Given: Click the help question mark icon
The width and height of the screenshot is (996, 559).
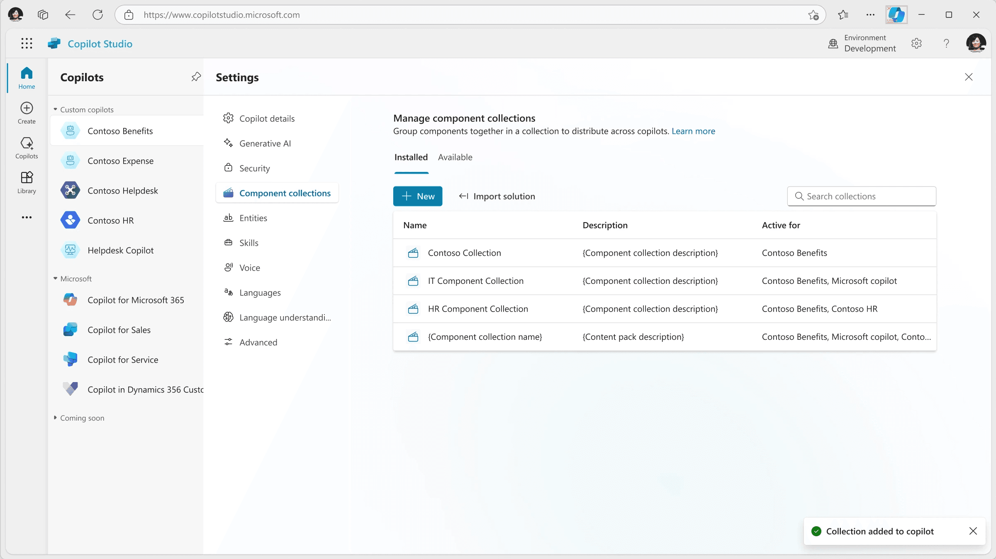Looking at the screenshot, I should pos(946,44).
